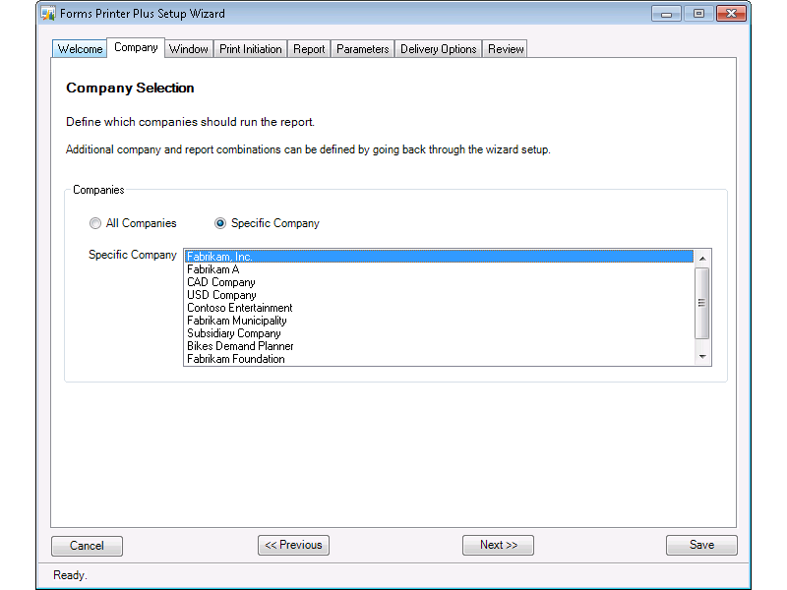Go to the Window tab

point(189,49)
